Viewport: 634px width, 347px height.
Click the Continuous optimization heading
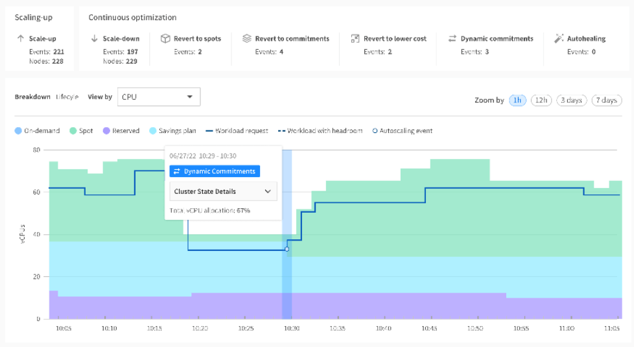(132, 18)
